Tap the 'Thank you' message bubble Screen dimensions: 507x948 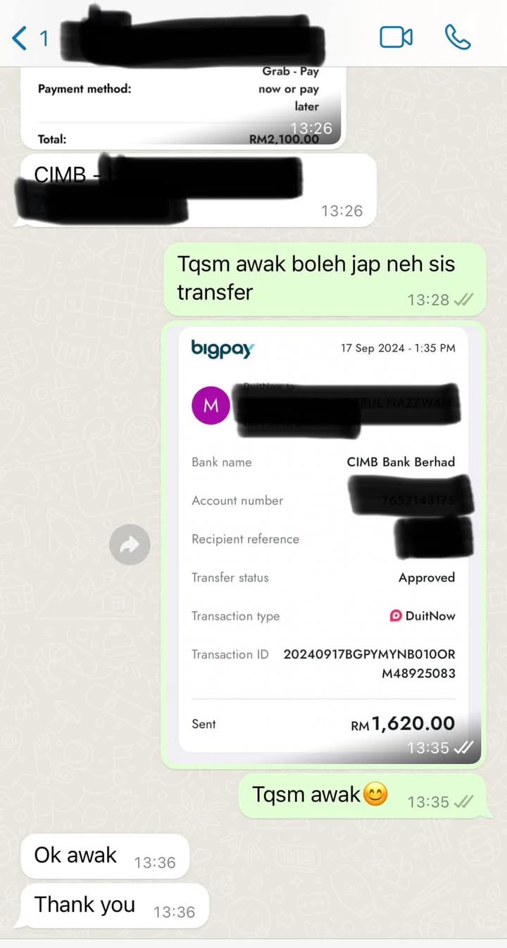click(115, 906)
